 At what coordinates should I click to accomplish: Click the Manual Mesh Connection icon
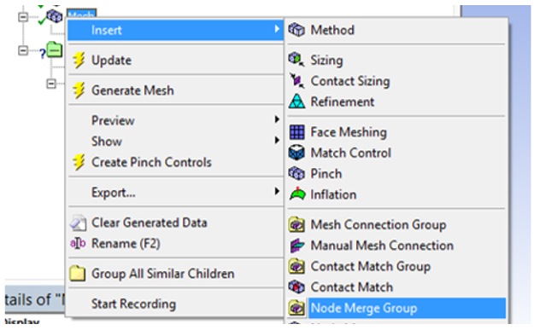[296, 246]
